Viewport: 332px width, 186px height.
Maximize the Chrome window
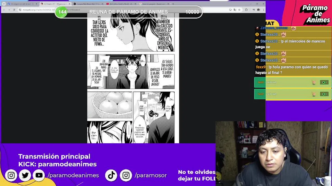pos(257,4)
